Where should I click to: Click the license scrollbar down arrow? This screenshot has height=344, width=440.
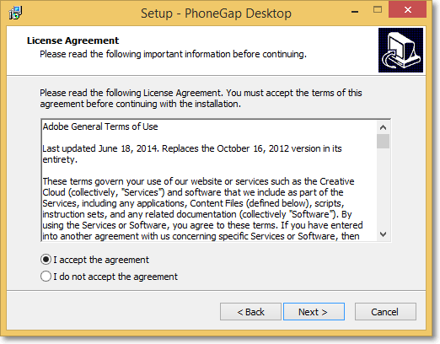[x=383, y=234]
